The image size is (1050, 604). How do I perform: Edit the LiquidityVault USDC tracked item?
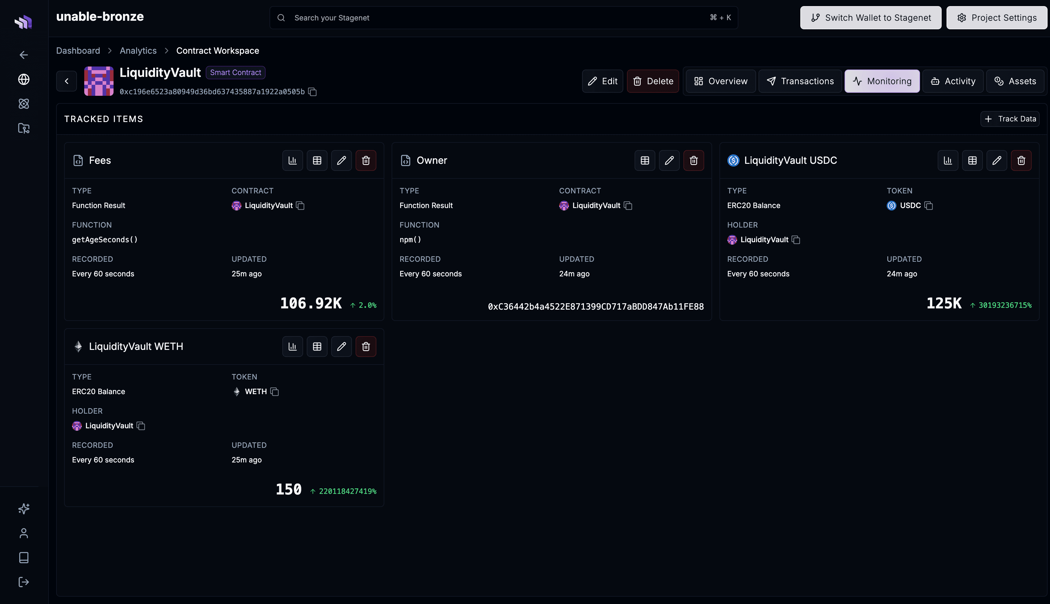coord(997,160)
